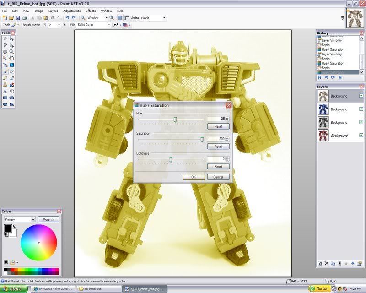Click the document thumbnail at top right

355,18
